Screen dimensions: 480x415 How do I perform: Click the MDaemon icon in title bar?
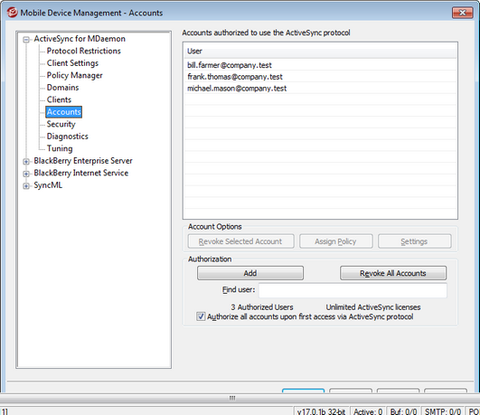click(13, 13)
